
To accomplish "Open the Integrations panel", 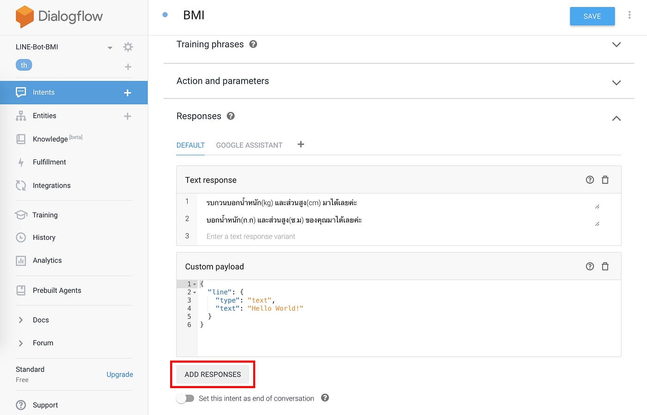I will click(51, 185).
